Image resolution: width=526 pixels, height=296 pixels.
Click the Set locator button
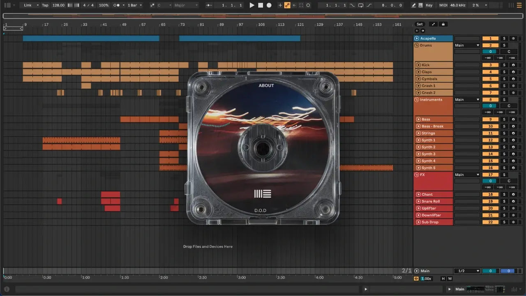point(419,24)
